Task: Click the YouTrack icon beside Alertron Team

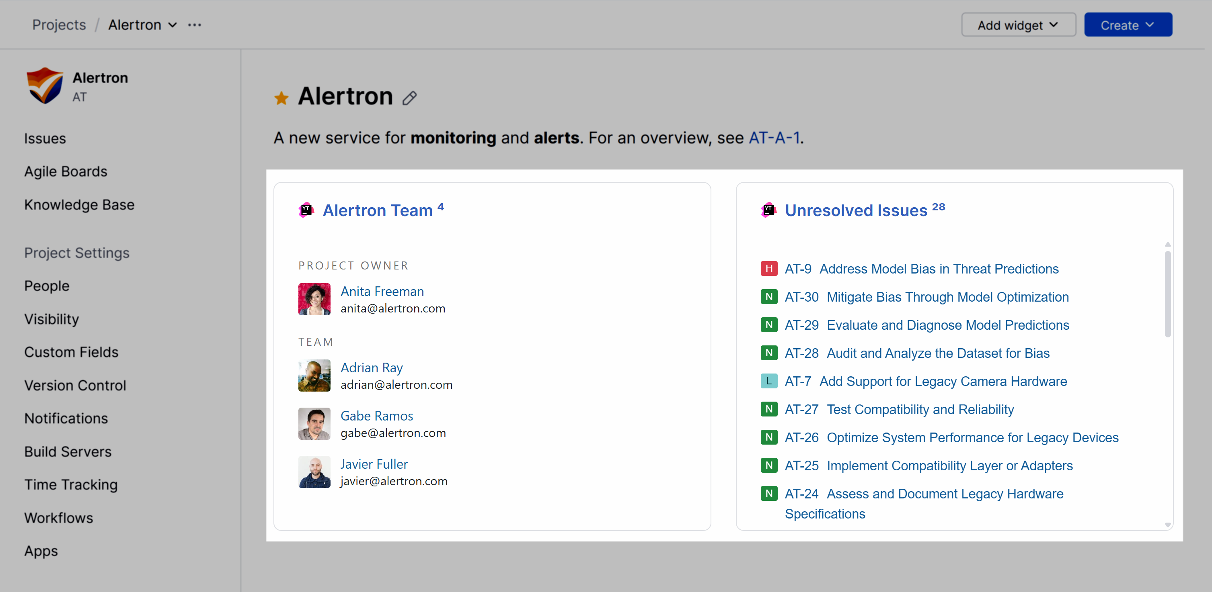Action: [306, 210]
